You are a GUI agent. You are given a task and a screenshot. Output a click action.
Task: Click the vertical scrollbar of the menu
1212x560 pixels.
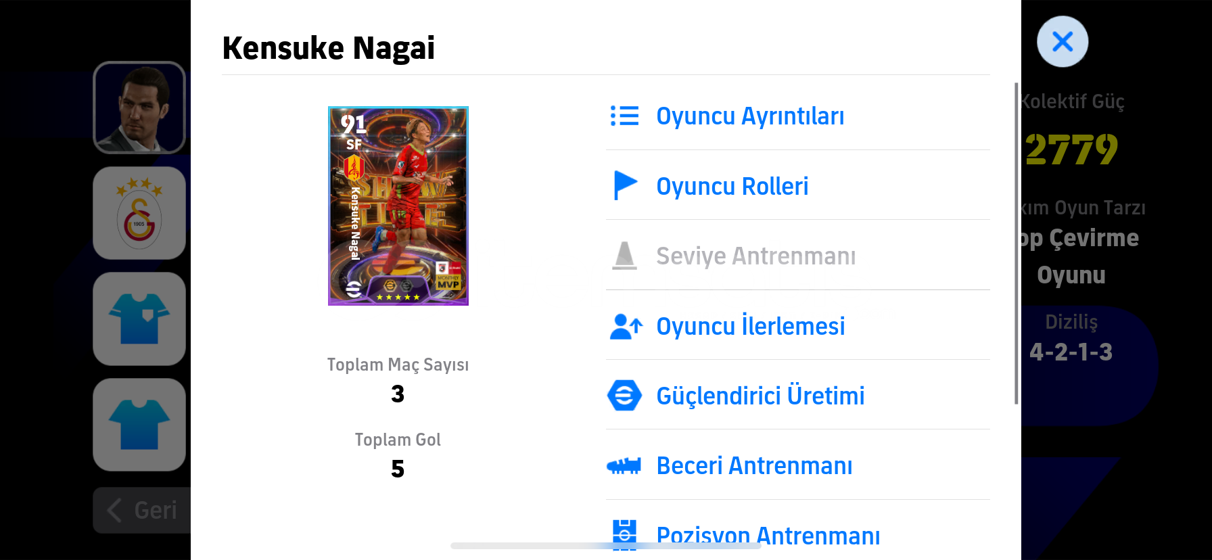pyautogui.click(x=1016, y=243)
